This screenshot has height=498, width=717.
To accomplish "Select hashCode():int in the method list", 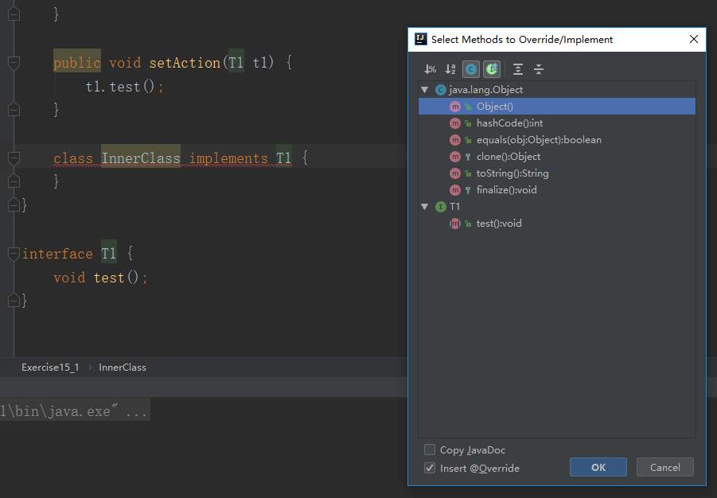I will coord(509,123).
